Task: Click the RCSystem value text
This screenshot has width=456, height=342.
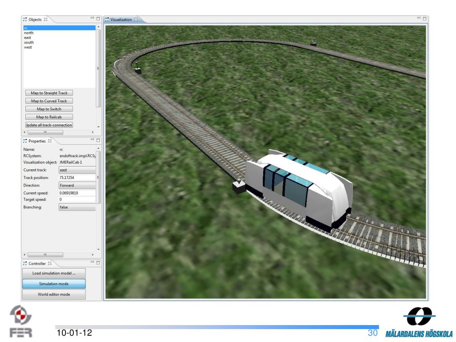Action: pyautogui.click(x=77, y=156)
